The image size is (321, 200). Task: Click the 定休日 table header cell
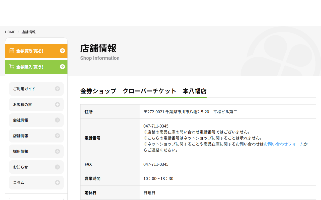pos(110,192)
